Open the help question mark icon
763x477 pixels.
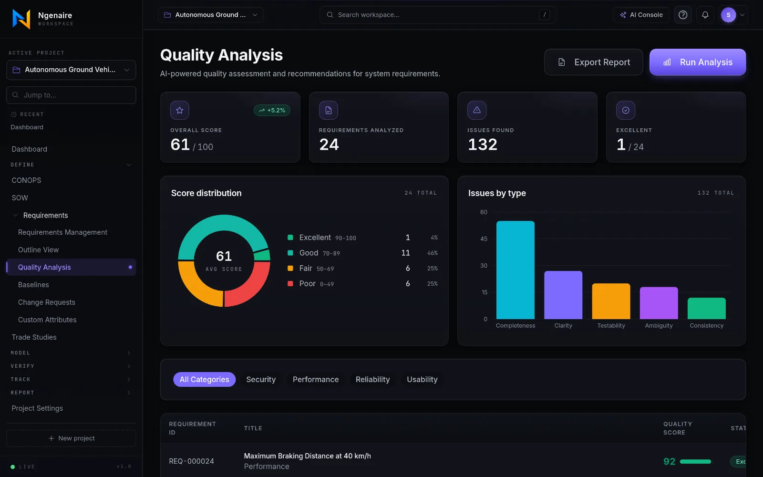pos(683,15)
